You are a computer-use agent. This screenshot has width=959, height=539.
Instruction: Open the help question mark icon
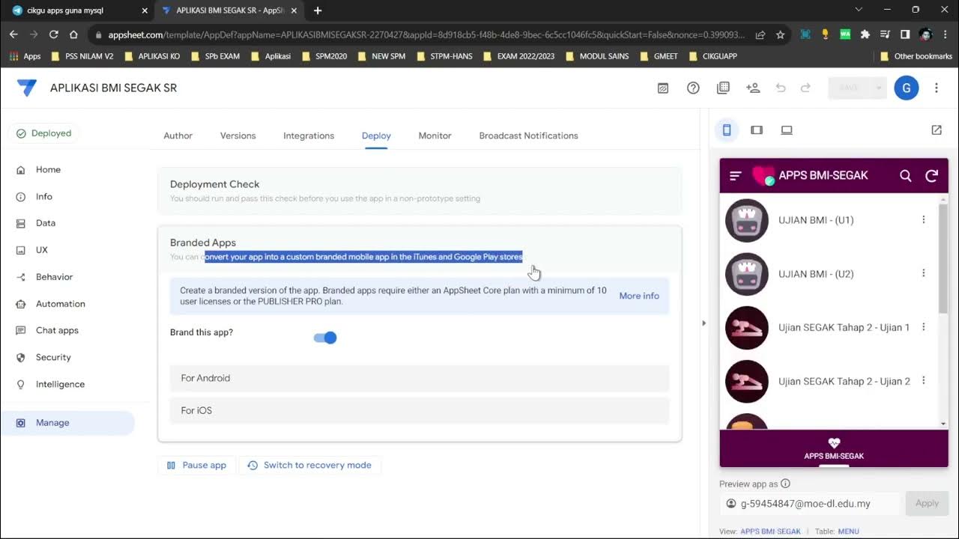(693, 88)
